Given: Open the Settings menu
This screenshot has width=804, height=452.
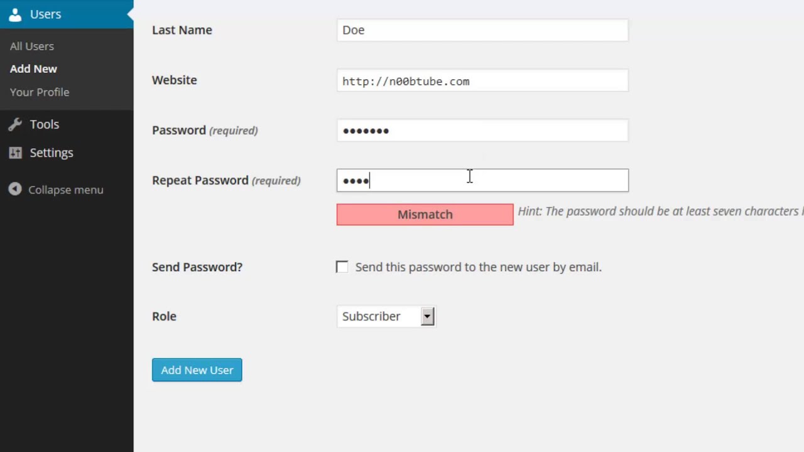Looking at the screenshot, I should click(52, 153).
